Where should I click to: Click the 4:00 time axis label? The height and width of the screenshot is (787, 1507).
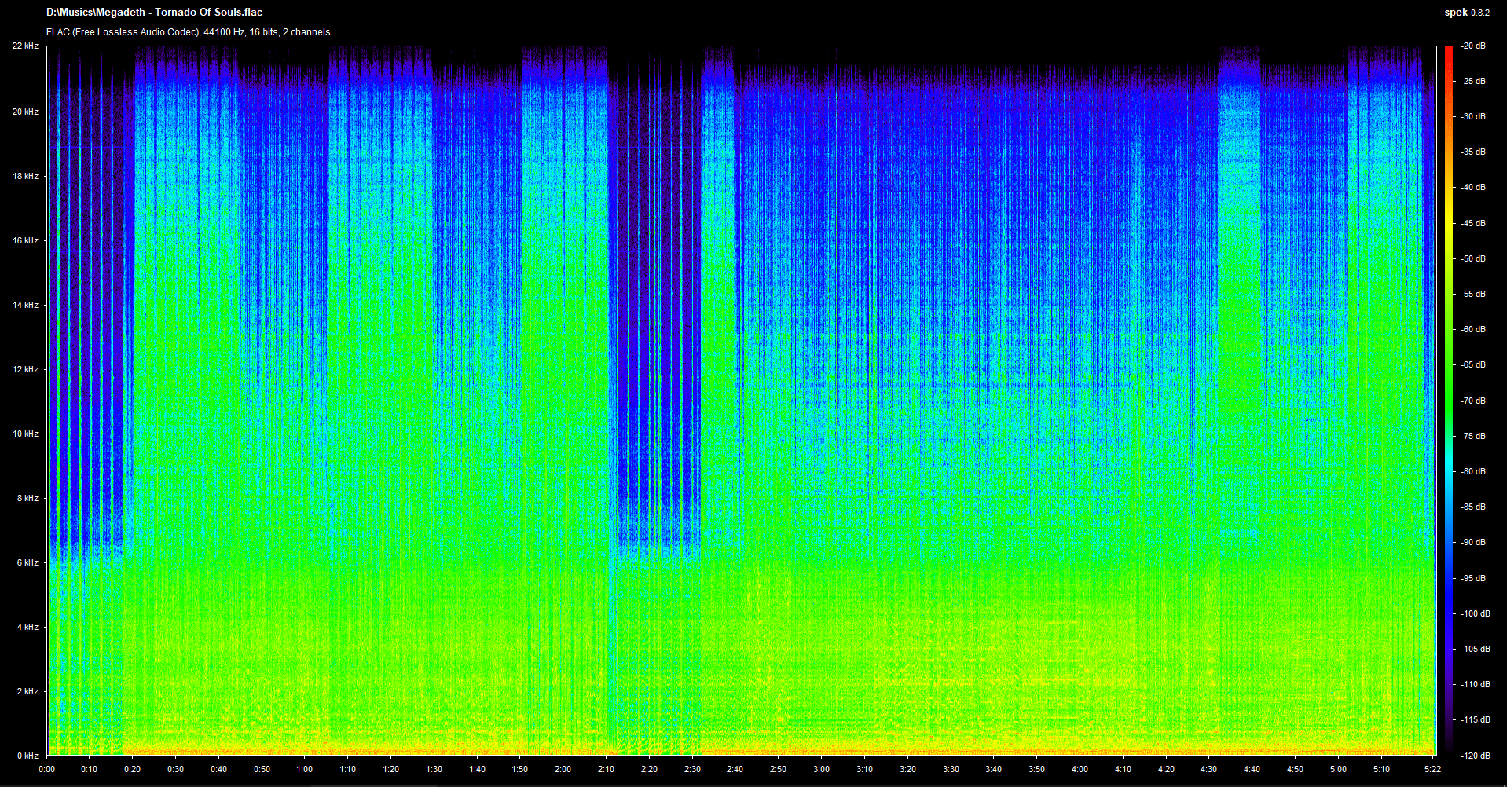(1080, 770)
